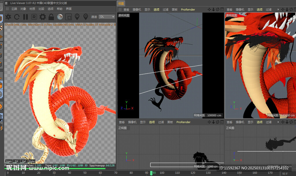The height and width of the screenshot is (176, 296).
Task: Open 过滤 menu in top-right perspective viewport
Action: pyautogui.click(x=269, y=10)
